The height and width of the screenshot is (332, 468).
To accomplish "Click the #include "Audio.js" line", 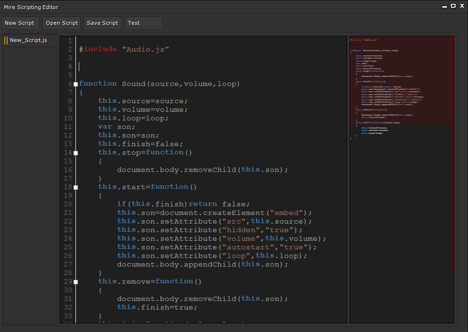I will pyautogui.click(x=124, y=49).
